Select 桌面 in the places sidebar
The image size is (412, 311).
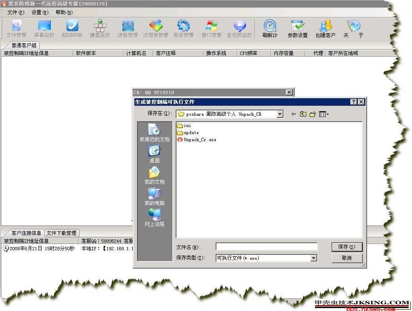(154, 154)
